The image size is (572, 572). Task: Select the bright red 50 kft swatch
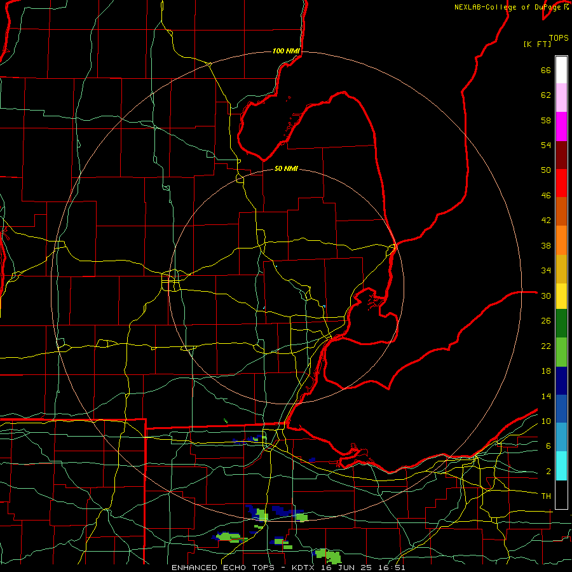561,183
